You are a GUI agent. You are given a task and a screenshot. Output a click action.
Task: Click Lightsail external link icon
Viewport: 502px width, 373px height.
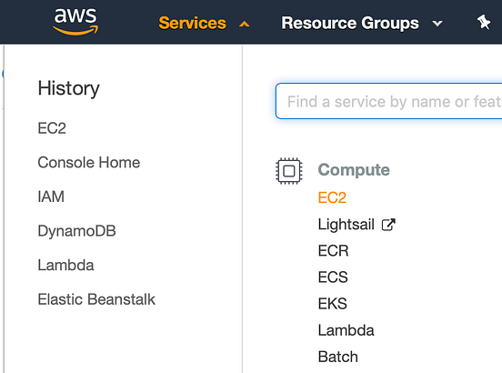point(388,225)
